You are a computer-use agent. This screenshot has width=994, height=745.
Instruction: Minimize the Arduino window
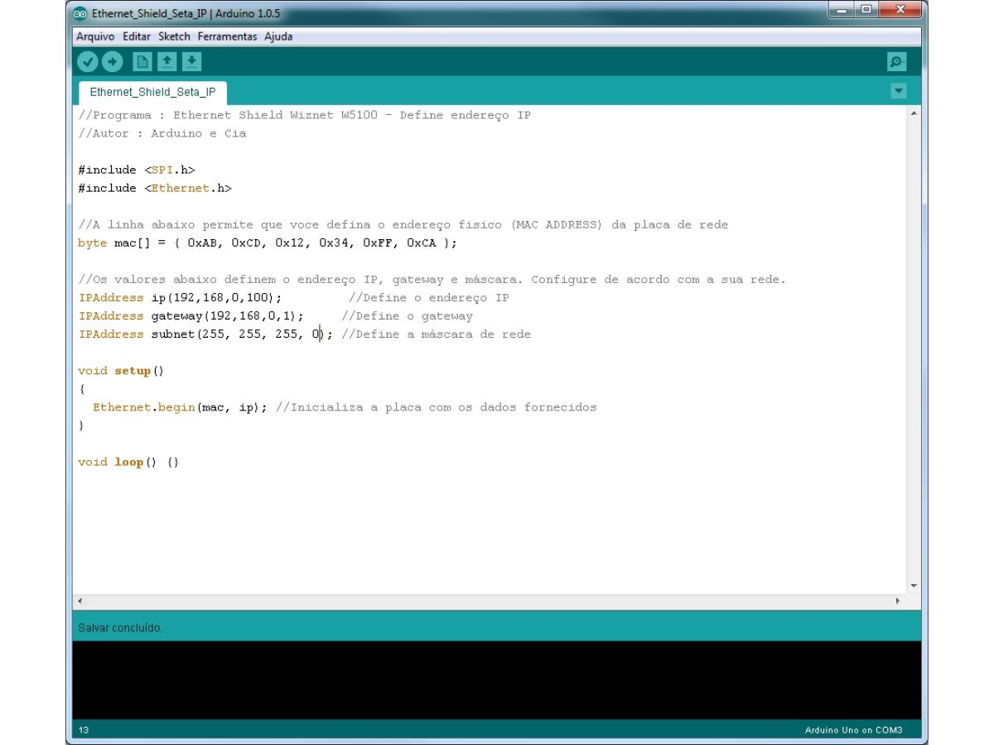tap(842, 11)
